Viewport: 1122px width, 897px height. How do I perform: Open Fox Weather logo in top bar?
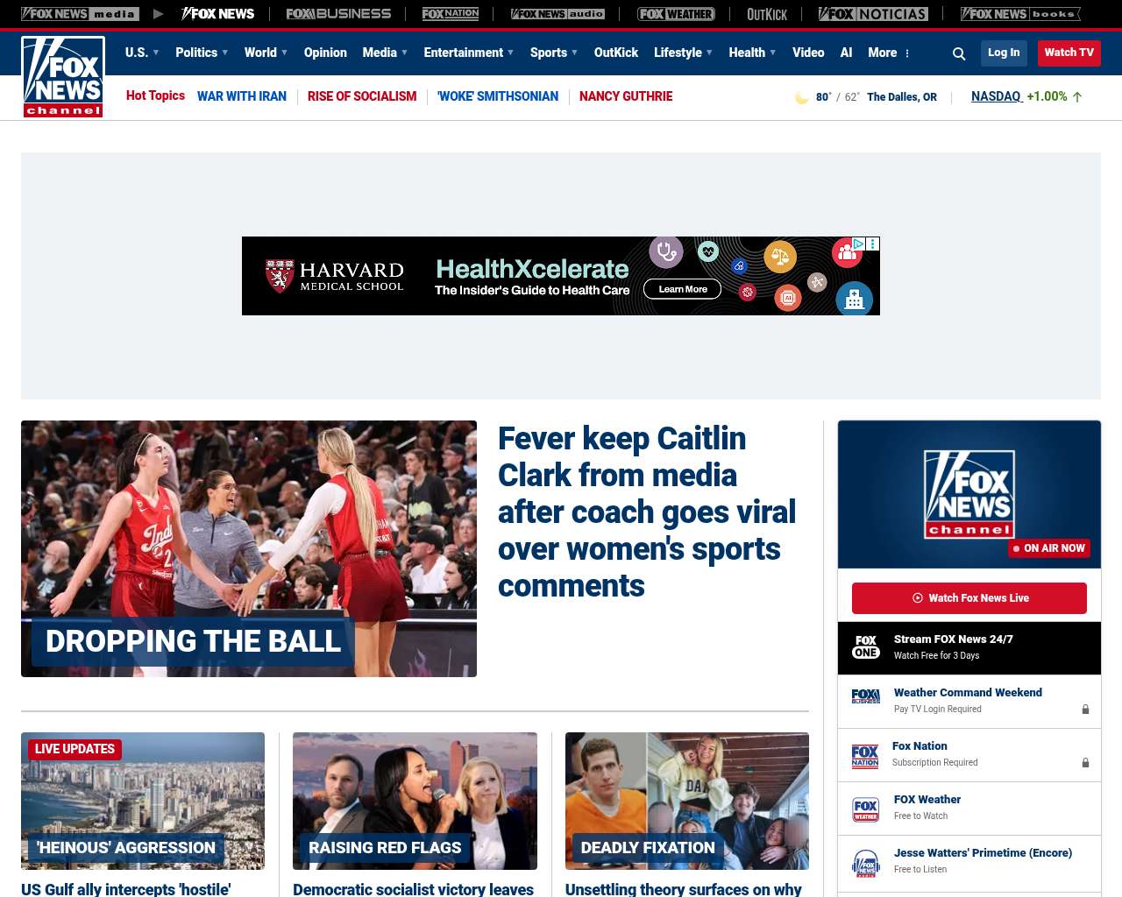coord(676,14)
